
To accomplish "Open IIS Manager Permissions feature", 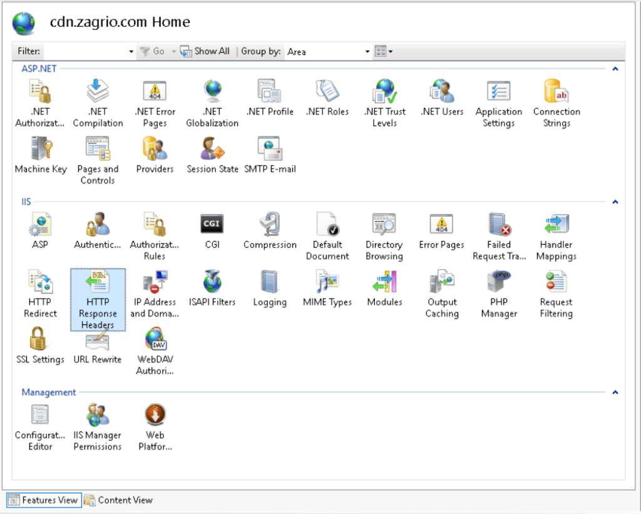I will 98,428.
